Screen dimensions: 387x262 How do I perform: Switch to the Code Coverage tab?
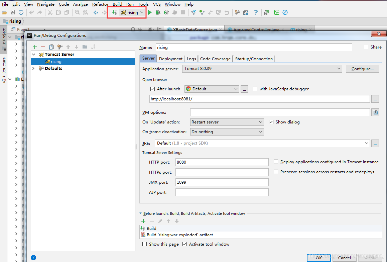coord(215,59)
